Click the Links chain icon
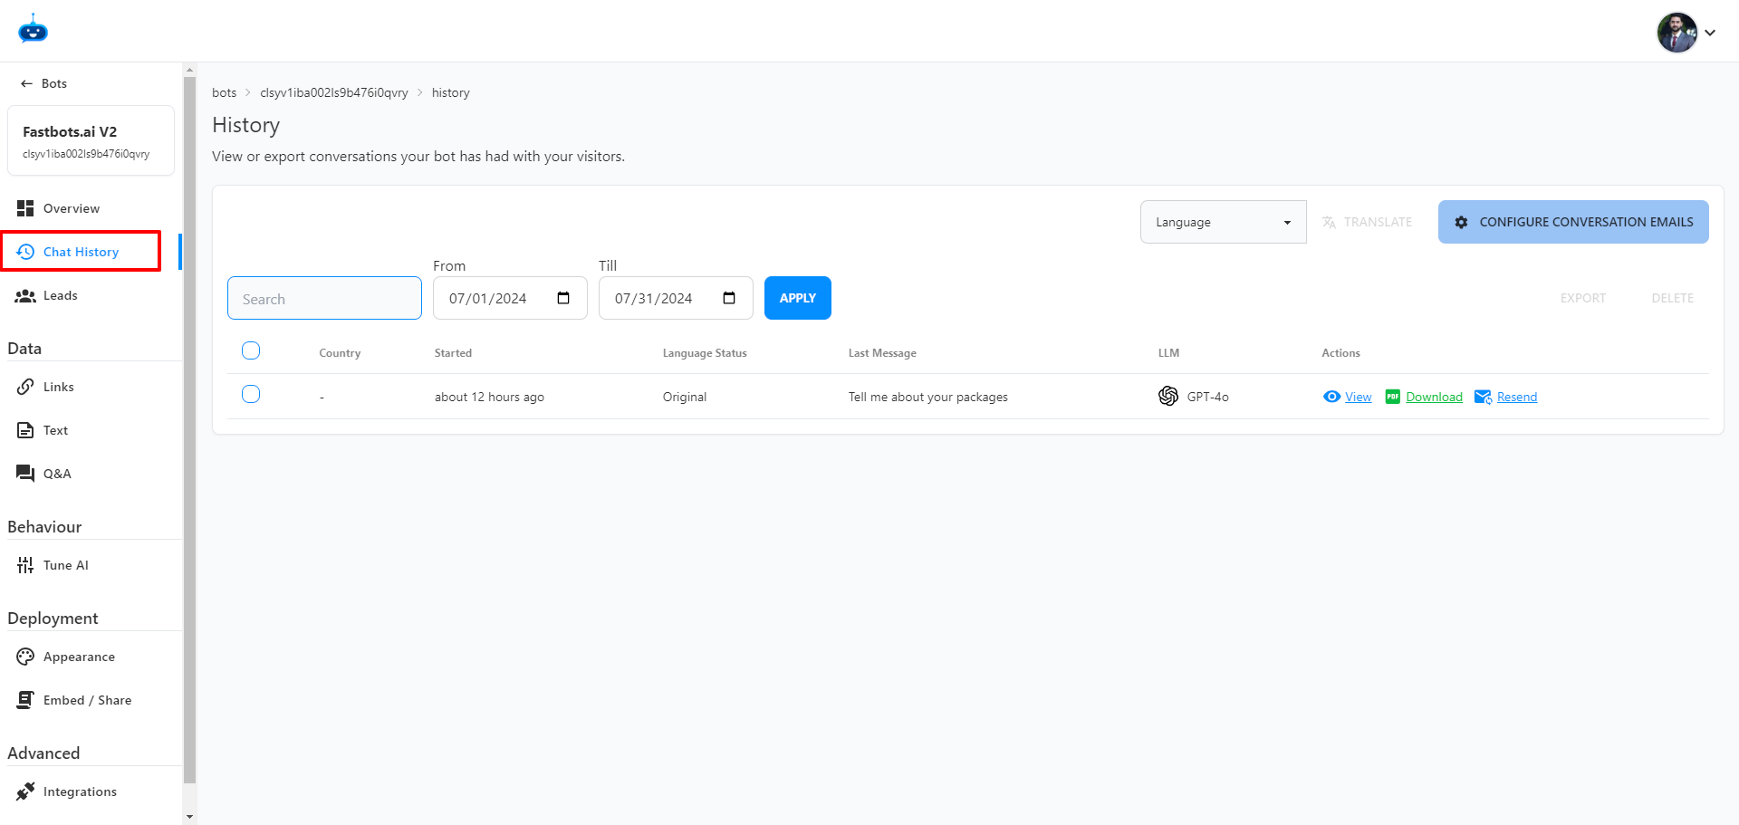The height and width of the screenshot is (825, 1739). pos(25,387)
